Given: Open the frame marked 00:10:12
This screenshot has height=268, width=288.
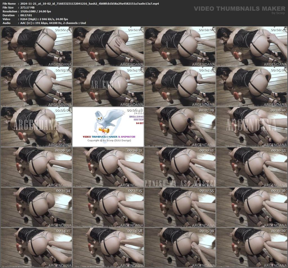Looking at the screenshot, I should (180, 167).
